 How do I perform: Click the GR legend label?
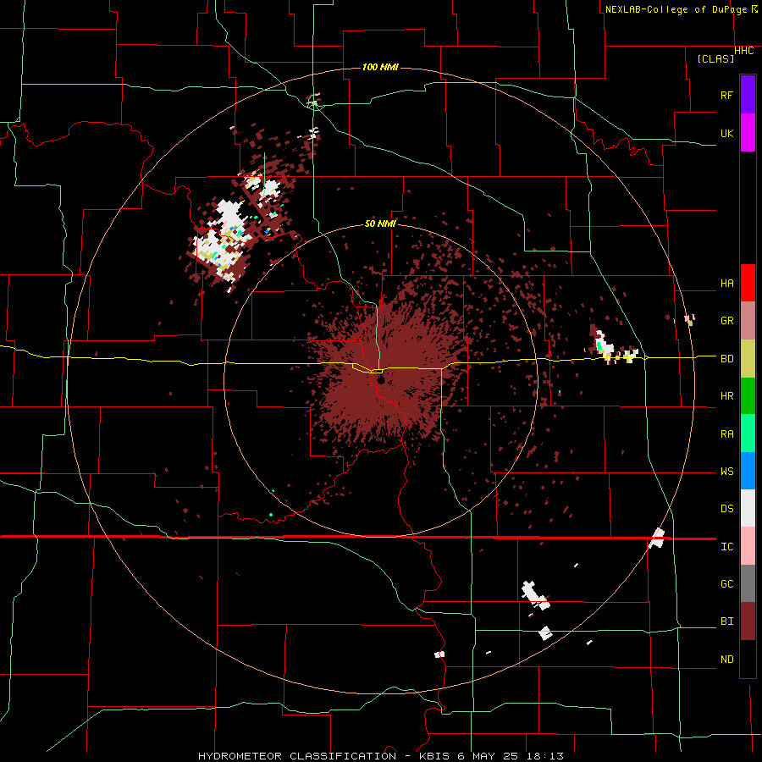coord(727,321)
